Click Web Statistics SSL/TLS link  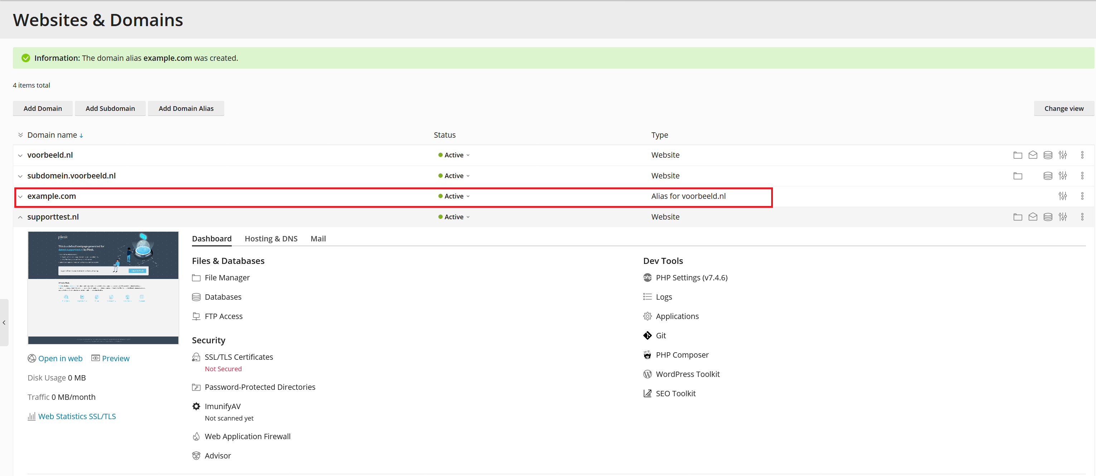[78, 416]
